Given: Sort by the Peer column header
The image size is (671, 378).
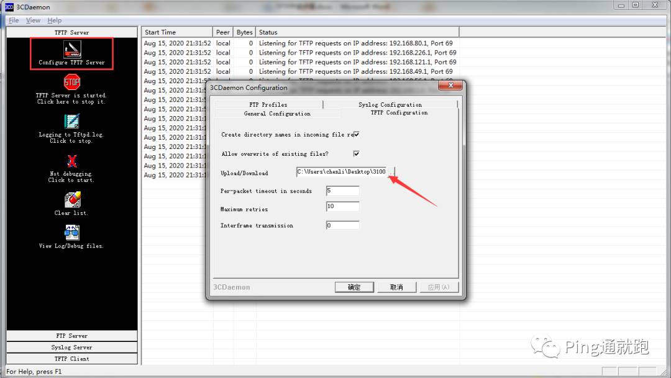Looking at the screenshot, I should [x=223, y=32].
